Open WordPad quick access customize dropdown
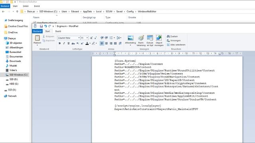Image resolution: width=255 pixels, height=143 pixels. [53, 26]
